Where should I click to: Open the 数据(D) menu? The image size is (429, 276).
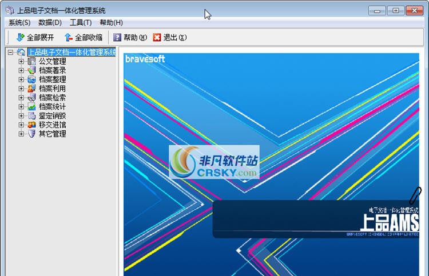(50, 23)
